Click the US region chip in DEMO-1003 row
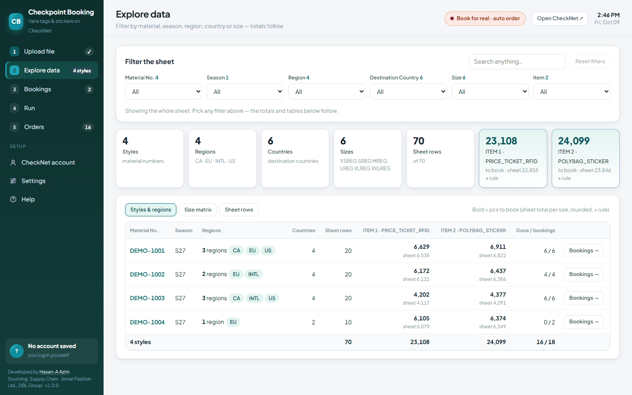This screenshot has height=395, width=632. click(x=272, y=298)
